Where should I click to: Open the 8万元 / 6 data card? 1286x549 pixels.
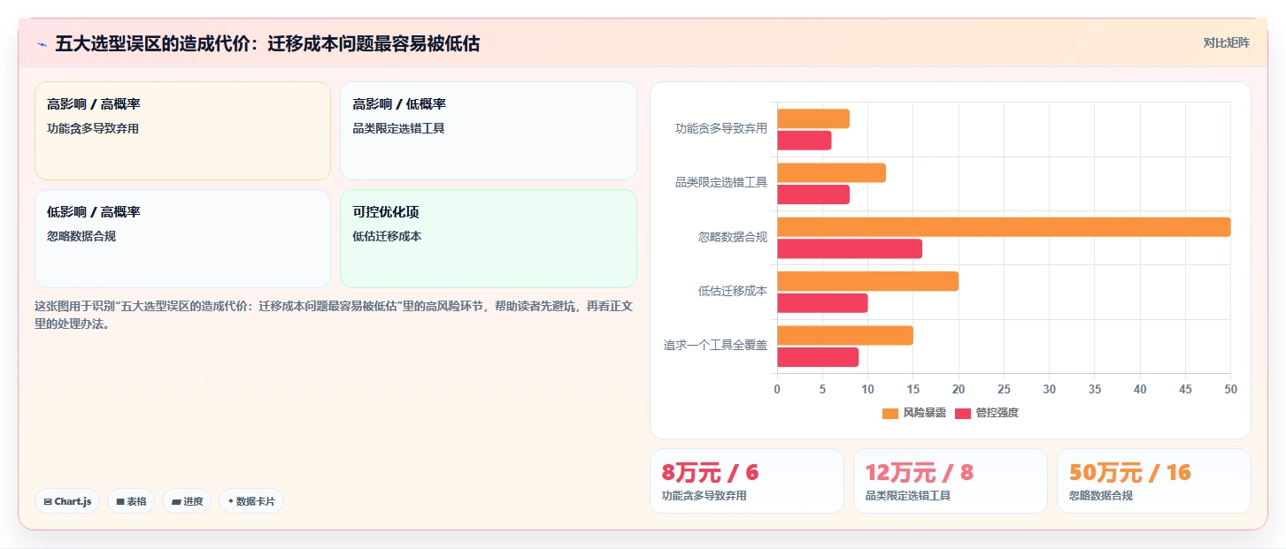tap(747, 481)
